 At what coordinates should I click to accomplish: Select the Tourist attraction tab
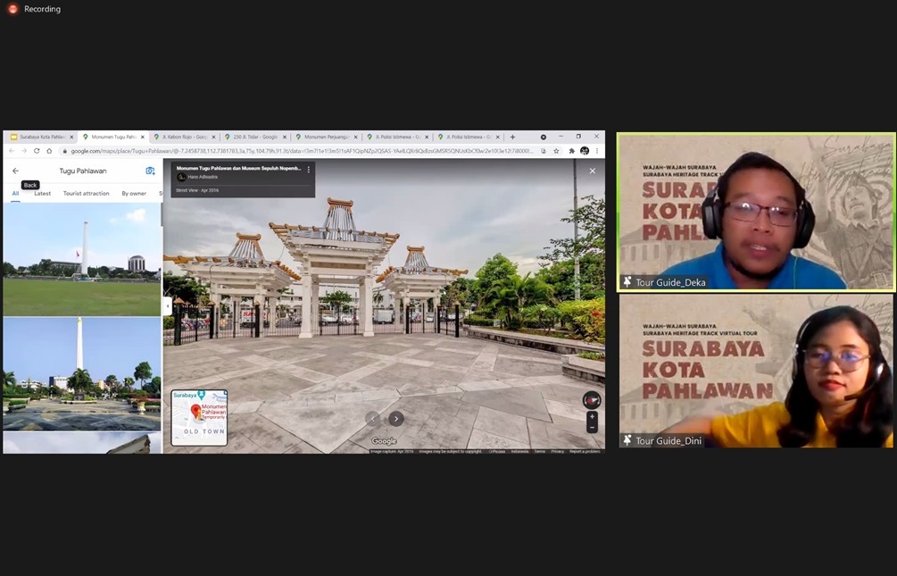tap(86, 193)
